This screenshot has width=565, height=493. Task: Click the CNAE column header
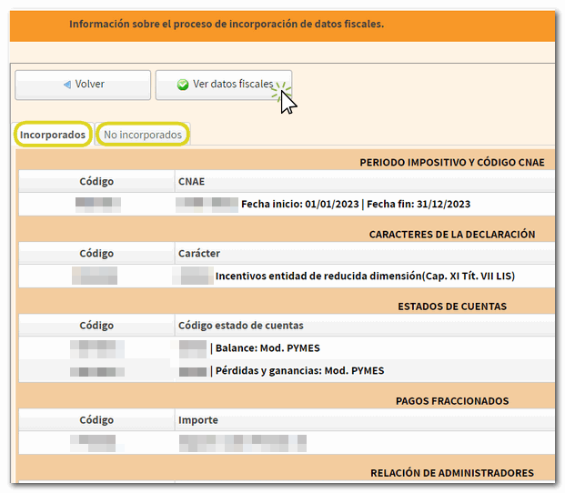coord(192,181)
